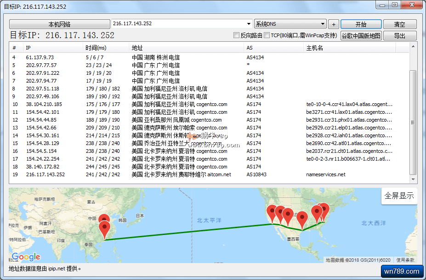Start the trace with the 开始 button
Image resolution: width=426 pixels, height=280 pixels.
361,24
